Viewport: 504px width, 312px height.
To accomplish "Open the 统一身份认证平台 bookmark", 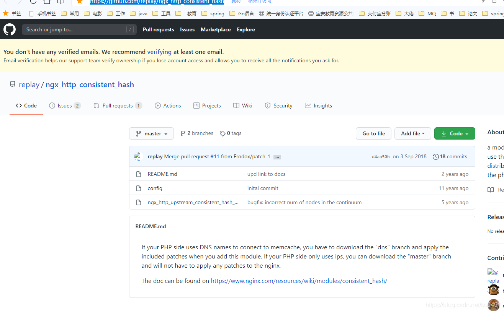I will 281,13.
